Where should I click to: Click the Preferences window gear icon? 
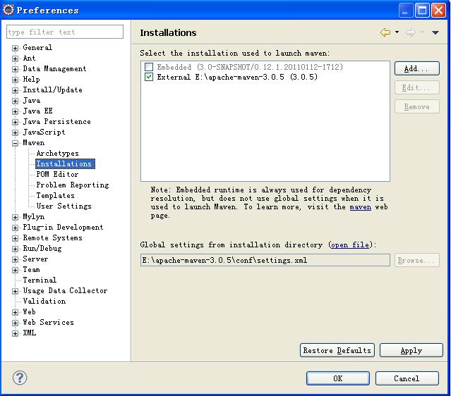(8, 10)
